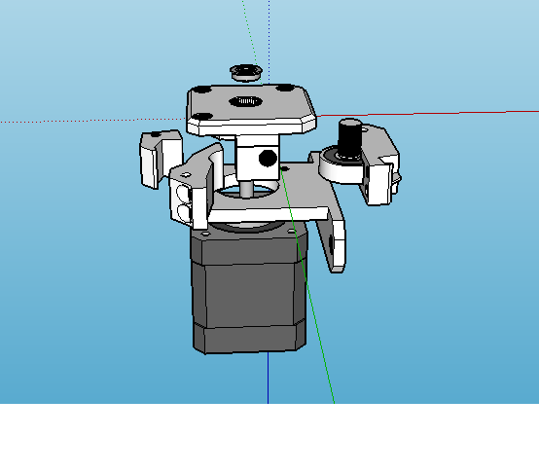Click the center block with black hole
This screenshot has width=539, height=472.
(258, 158)
